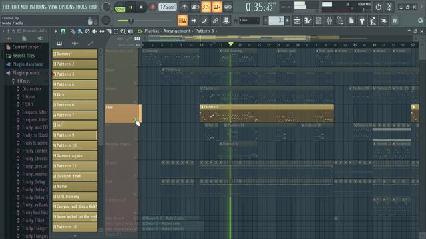Select Pattern 9 in picker list
The width and height of the screenshot is (426, 239).
click(x=75, y=135)
